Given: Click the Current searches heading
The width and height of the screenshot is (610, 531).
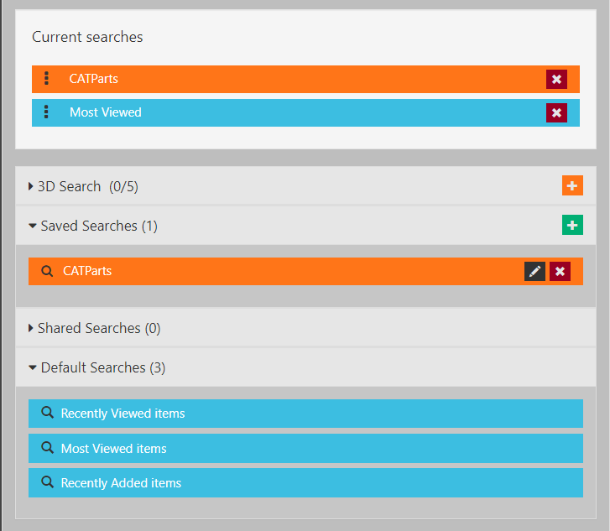Looking at the screenshot, I should click(x=87, y=37).
